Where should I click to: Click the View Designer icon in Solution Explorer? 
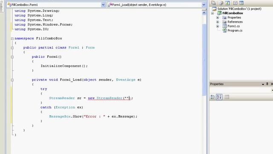tap(241, 3)
